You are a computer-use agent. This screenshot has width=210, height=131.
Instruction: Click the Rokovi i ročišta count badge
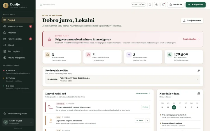[x=31, y=39]
